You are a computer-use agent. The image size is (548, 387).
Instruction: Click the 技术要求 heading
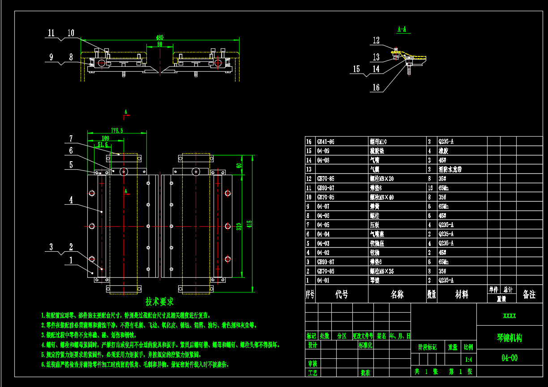[x=160, y=301]
